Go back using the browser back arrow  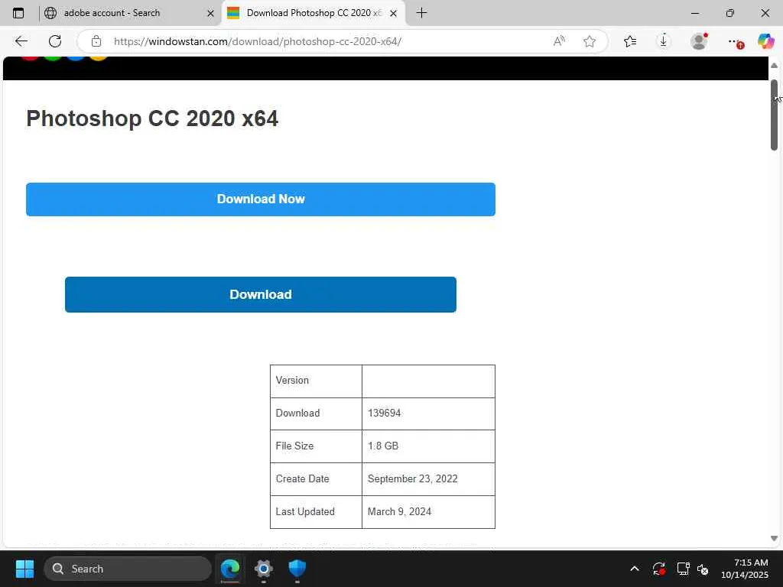[x=21, y=41]
